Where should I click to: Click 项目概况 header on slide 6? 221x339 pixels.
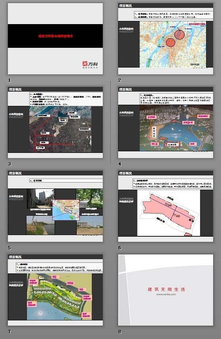(x=125, y=173)
